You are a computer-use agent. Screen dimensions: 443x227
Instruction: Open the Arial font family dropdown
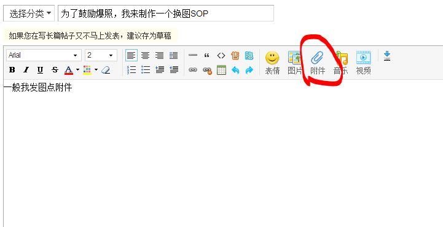coord(44,55)
